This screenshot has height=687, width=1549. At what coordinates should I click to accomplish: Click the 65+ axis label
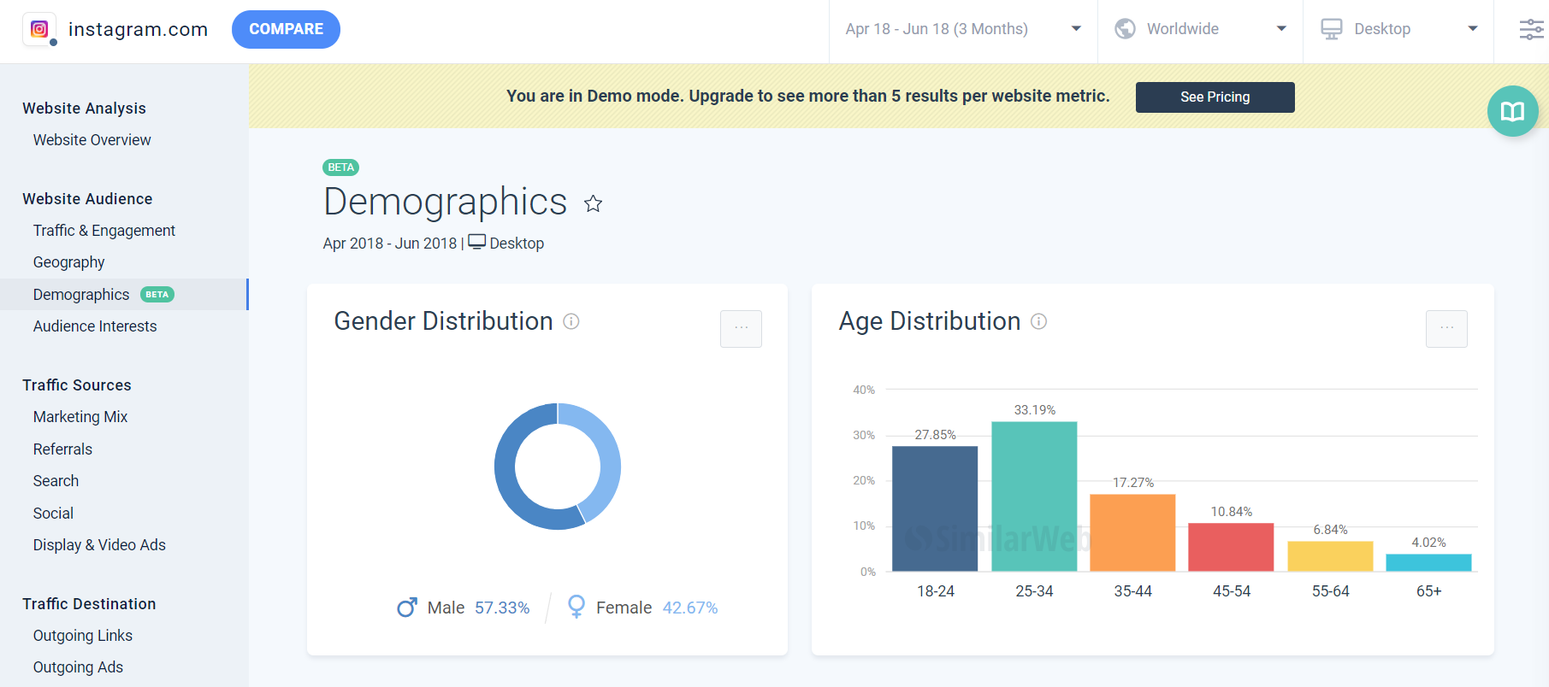(x=1428, y=591)
